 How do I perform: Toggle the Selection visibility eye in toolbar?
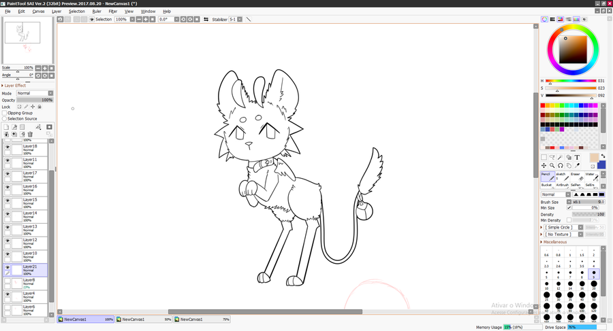tap(92, 19)
